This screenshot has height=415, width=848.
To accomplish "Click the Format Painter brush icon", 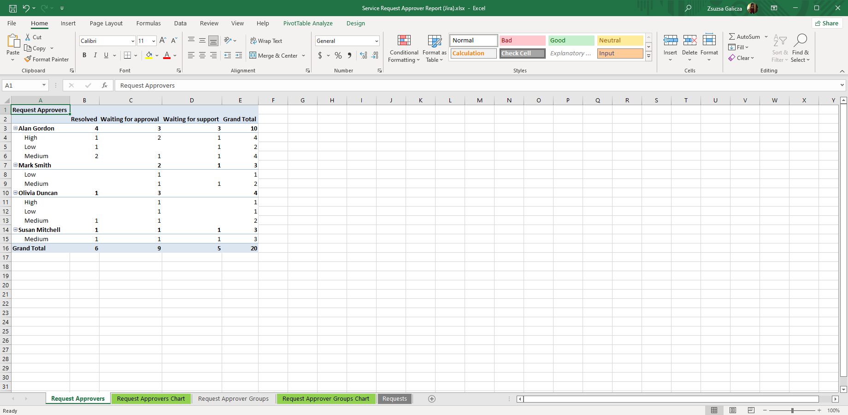I will 28,59.
